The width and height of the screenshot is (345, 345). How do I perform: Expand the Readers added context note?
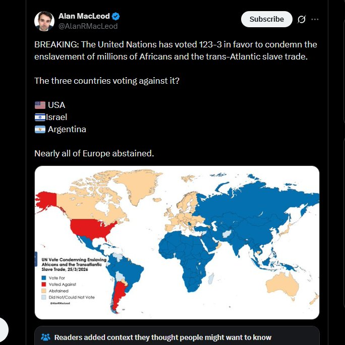point(162,337)
